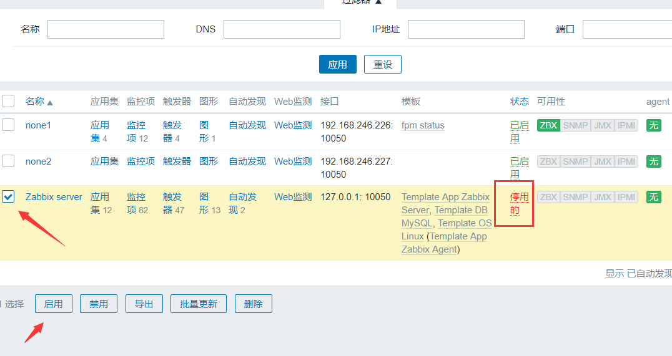Toggle the select-all hosts checkbox in header
Screen dimensions: 672x356
[8, 102]
